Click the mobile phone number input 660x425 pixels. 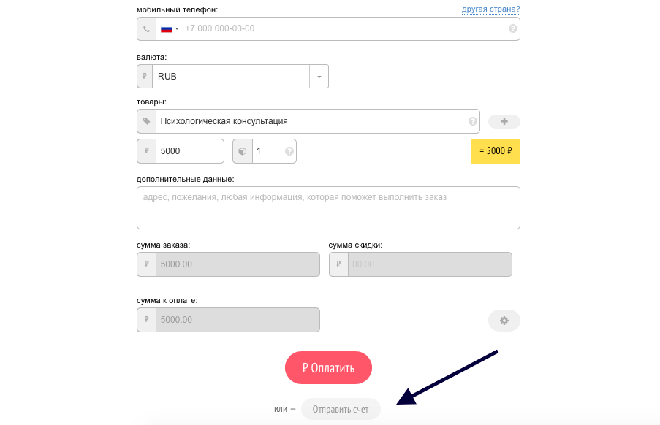coord(345,28)
